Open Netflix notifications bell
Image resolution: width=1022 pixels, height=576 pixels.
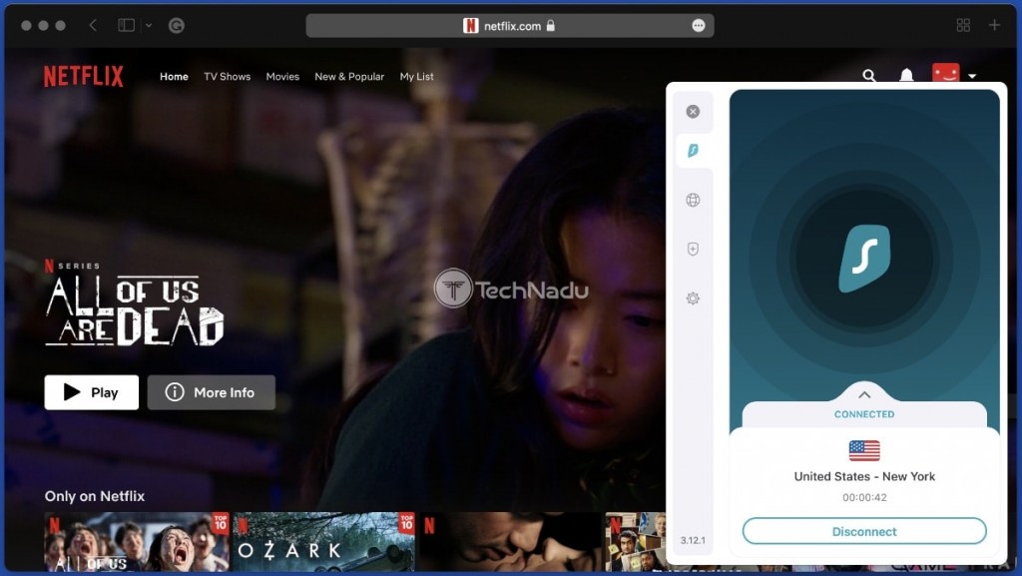[906, 76]
